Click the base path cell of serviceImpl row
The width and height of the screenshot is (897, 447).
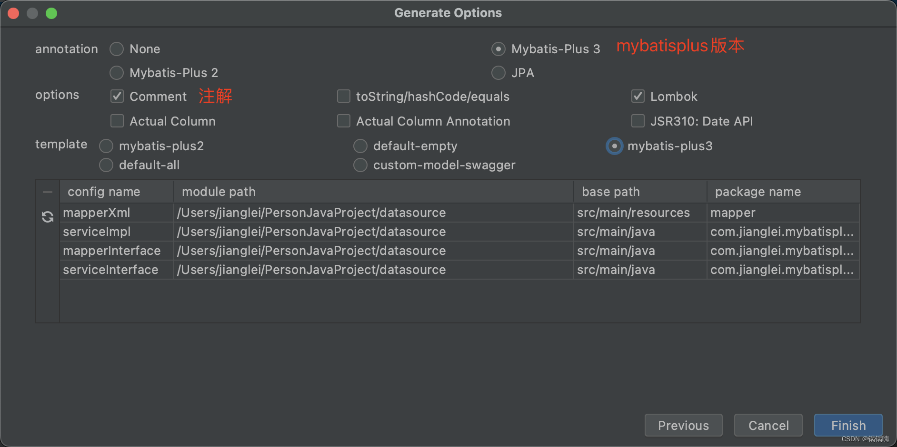pos(640,232)
